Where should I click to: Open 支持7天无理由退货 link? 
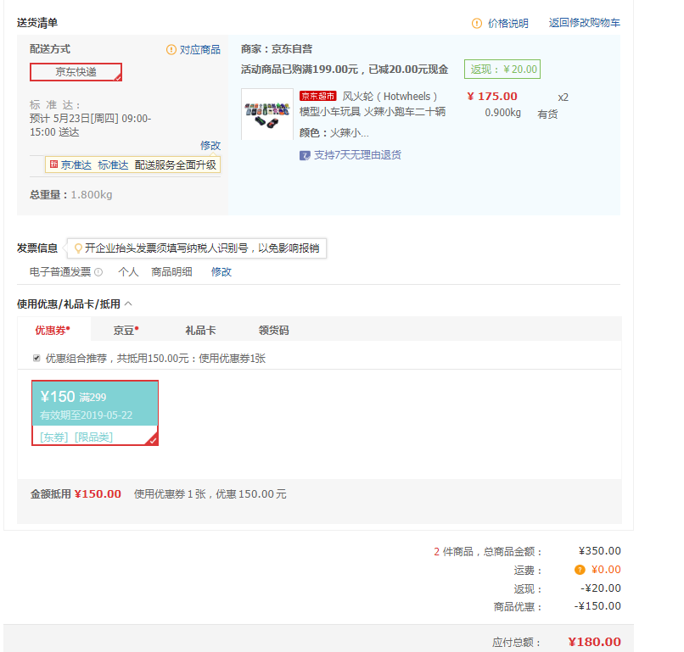357,154
